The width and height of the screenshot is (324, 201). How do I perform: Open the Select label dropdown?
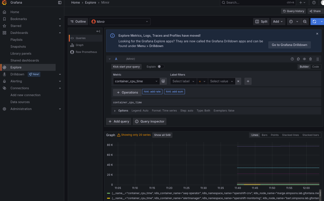point(183,81)
